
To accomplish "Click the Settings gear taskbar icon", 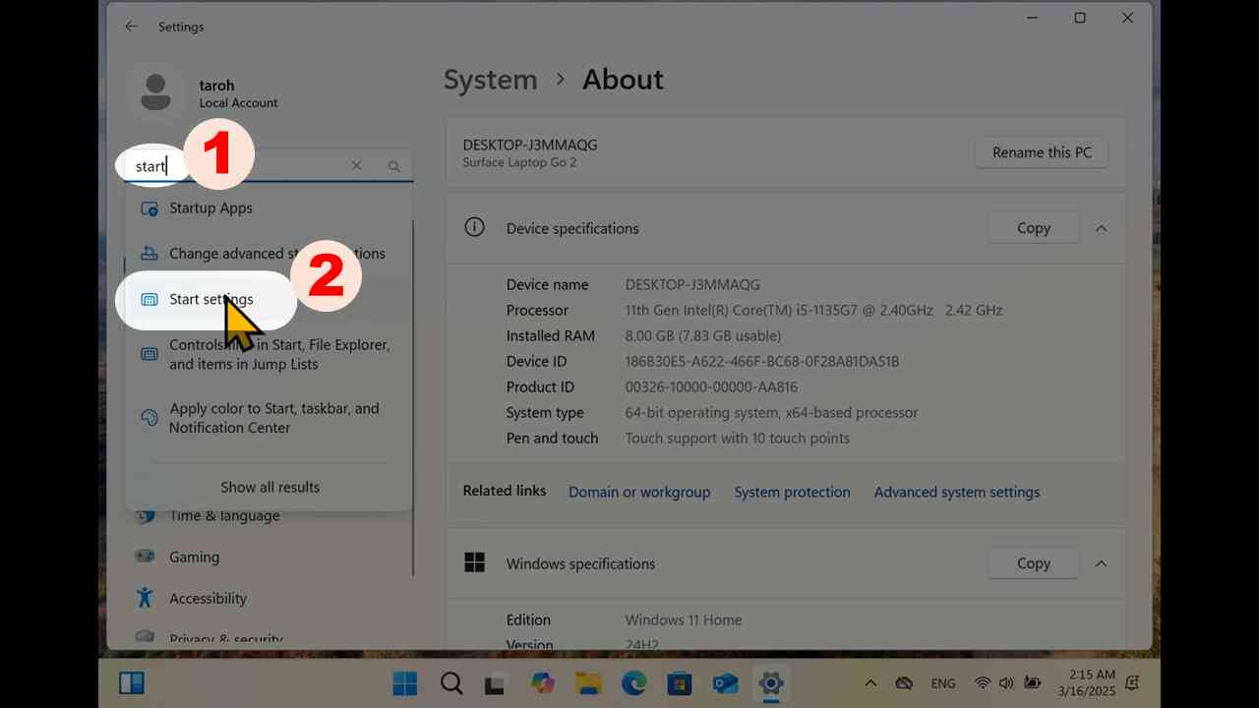I will [771, 682].
